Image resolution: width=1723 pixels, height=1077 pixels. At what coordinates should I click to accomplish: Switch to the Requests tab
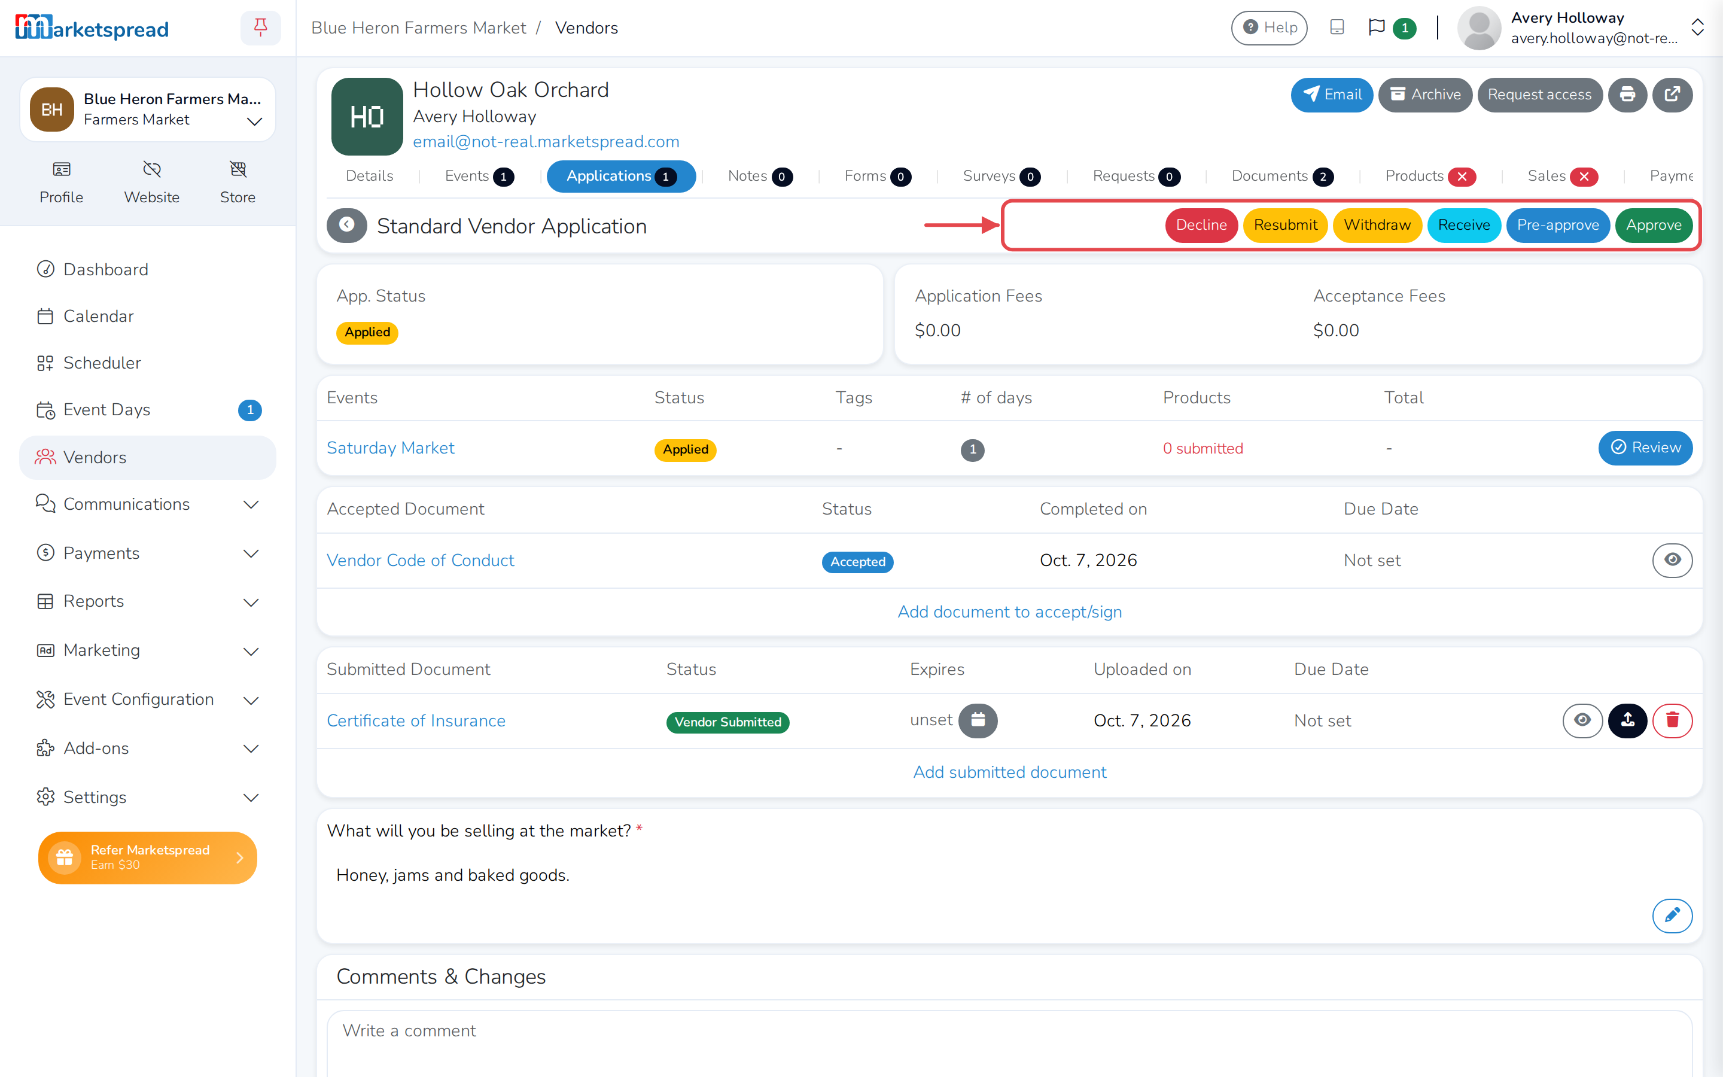pyautogui.click(x=1136, y=176)
